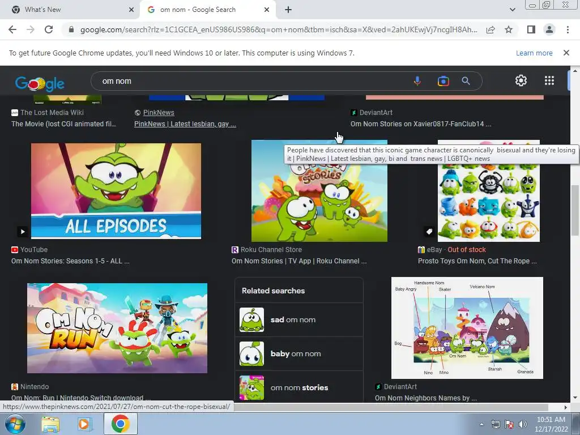This screenshot has width=580, height=435.
Task: Open The Lost Media Wiki source
Action: (52, 113)
